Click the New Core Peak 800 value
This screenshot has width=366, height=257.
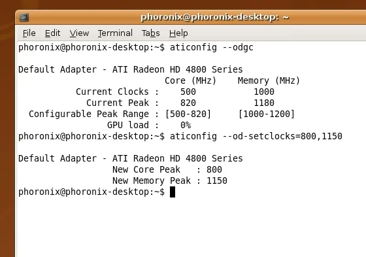[x=214, y=169]
